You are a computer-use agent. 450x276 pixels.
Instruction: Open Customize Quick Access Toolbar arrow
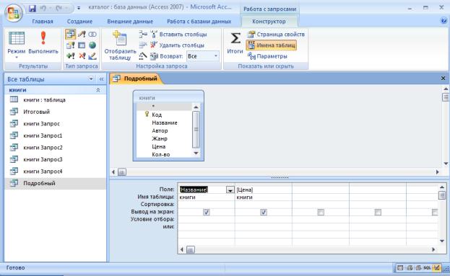click(79, 8)
